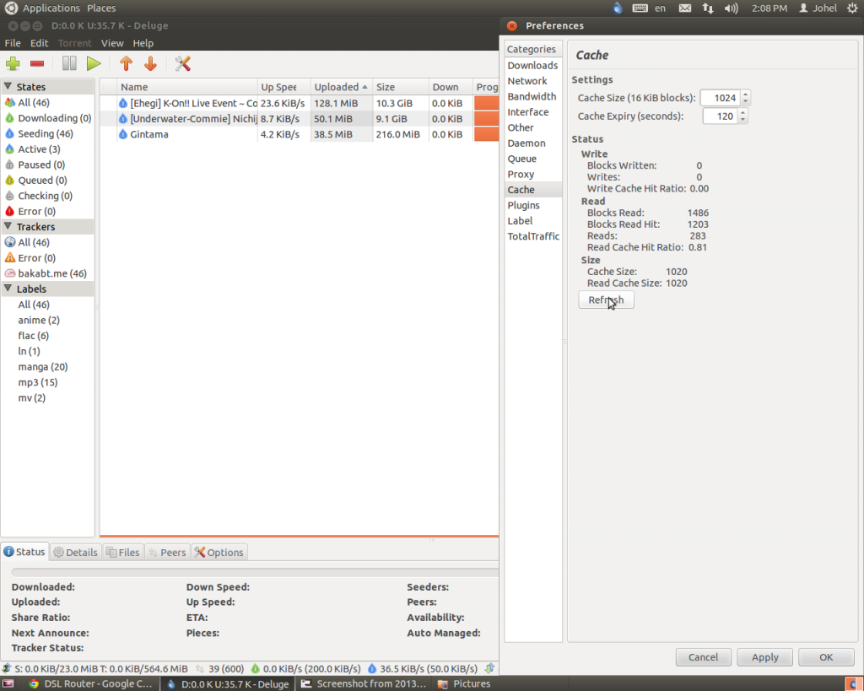Pause the selected torrent via toolbar

(x=69, y=64)
